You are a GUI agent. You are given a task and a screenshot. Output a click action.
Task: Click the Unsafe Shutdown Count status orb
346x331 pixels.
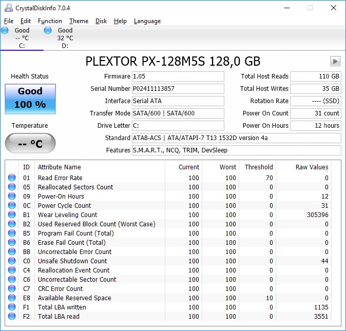pos(12,261)
